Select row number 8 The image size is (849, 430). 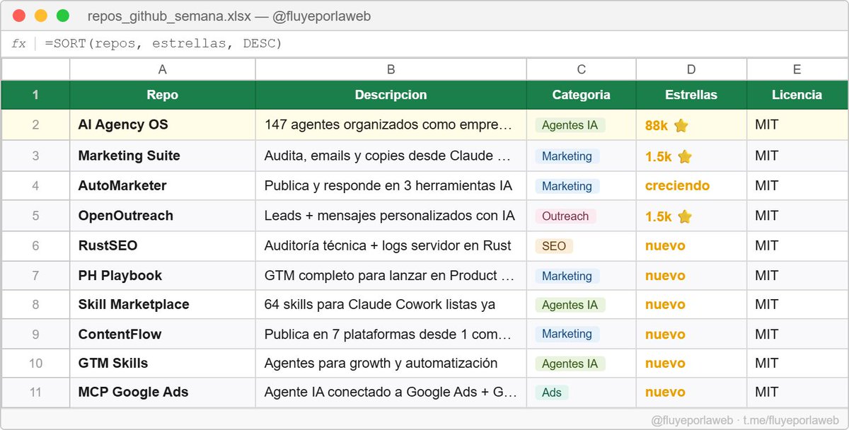coord(35,305)
